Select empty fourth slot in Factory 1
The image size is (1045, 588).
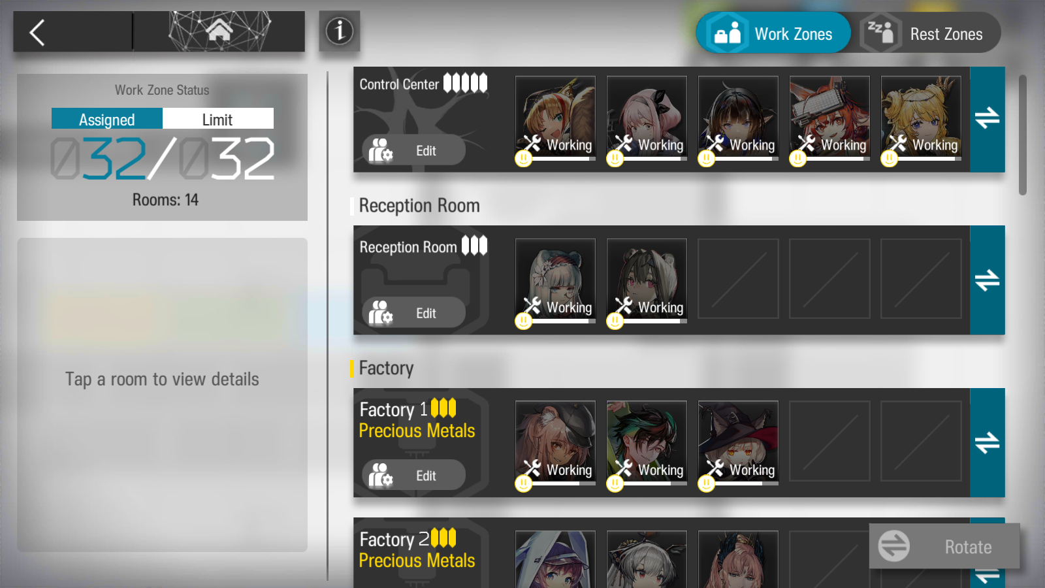point(829,442)
